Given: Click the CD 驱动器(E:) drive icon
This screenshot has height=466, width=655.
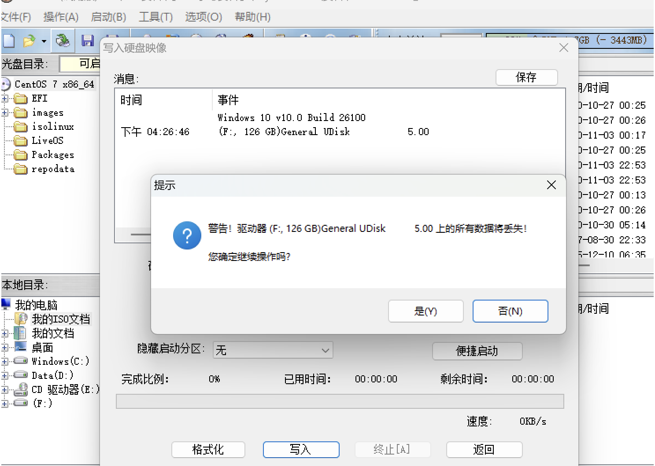Looking at the screenshot, I should click(21, 389).
